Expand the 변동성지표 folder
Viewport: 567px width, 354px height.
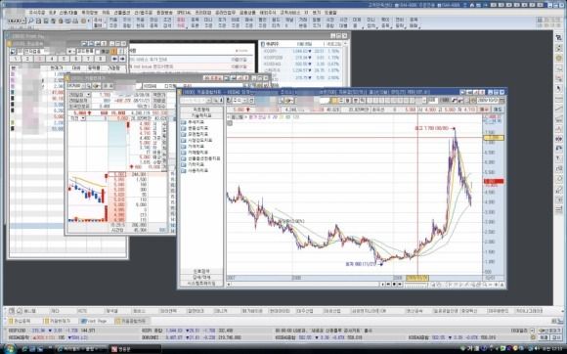click(196, 128)
